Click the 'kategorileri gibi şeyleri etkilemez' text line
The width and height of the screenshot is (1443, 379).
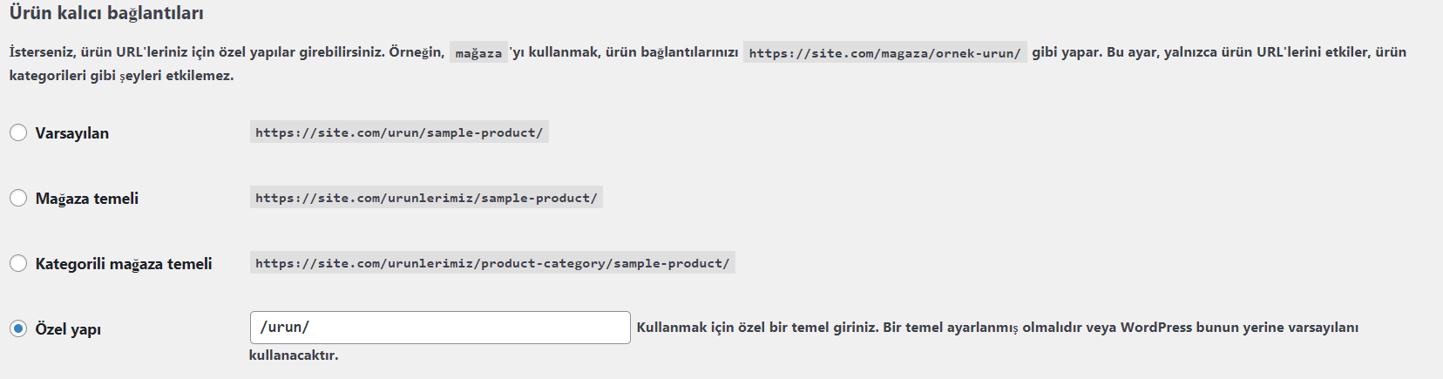click(121, 76)
